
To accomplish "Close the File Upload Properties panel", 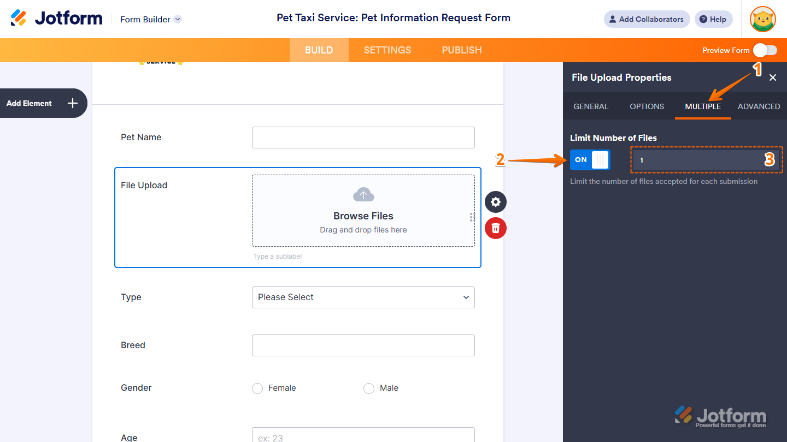I will (x=773, y=77).
